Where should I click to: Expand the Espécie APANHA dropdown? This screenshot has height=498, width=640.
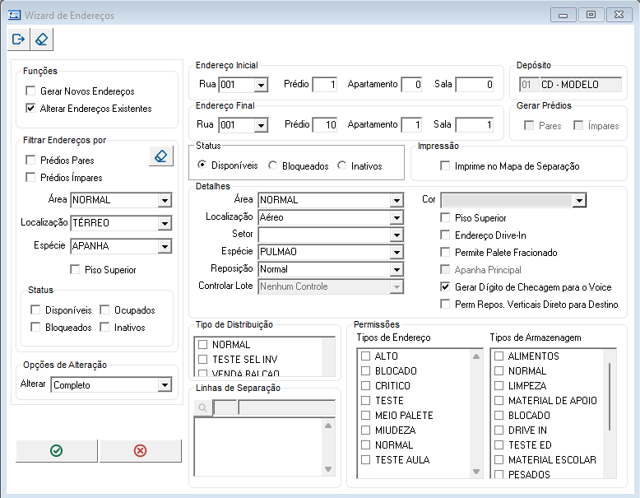pos(165,246)
